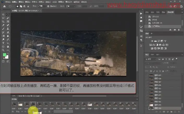Viewport: 184px width, 114px height.
Task: Click the canvas horizontal scrollbar
Action: coord(89,96)
